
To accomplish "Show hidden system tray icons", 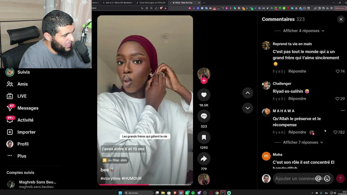I will coord(312,193).
